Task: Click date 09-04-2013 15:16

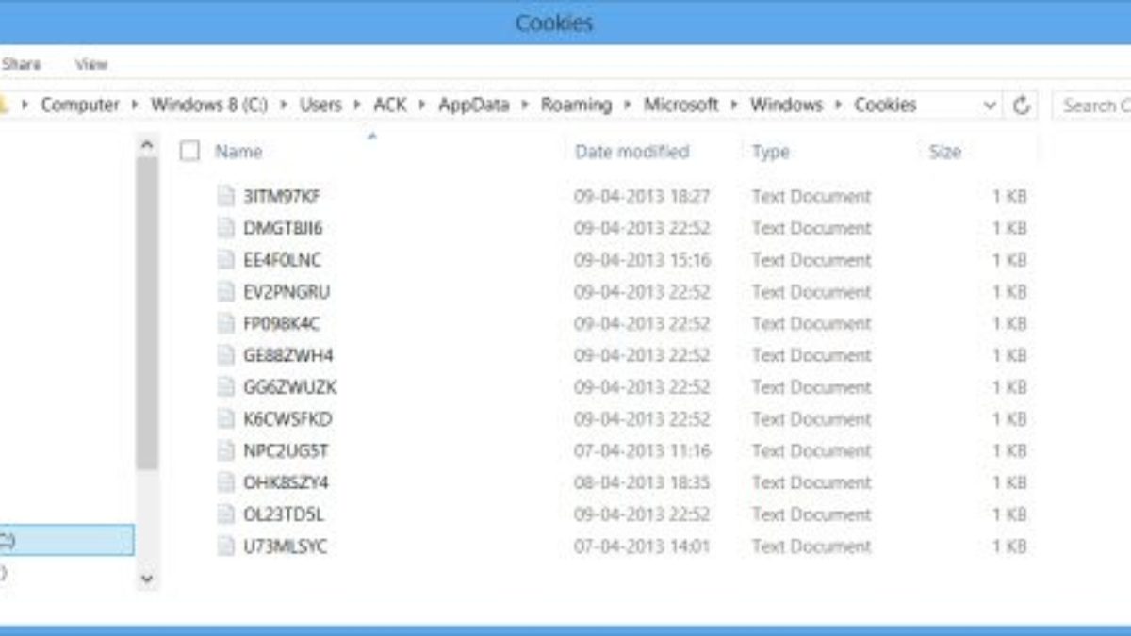Action: click(642, 260)
